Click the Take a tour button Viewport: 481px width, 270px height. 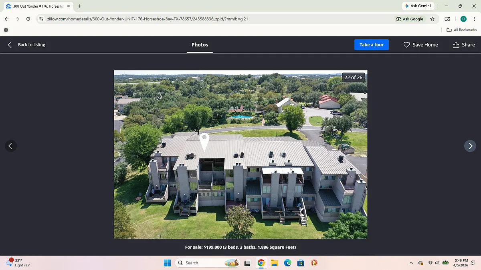point(372,45)
